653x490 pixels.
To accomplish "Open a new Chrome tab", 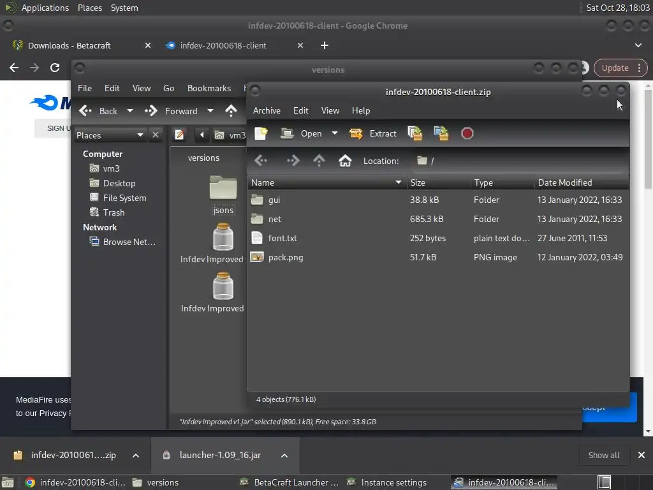I will click(x=325, y=45).
